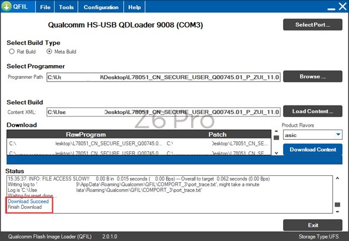Click into the Programmer Path field
The height and width of the screenshot is (241, 349).
tap(163, 77)
